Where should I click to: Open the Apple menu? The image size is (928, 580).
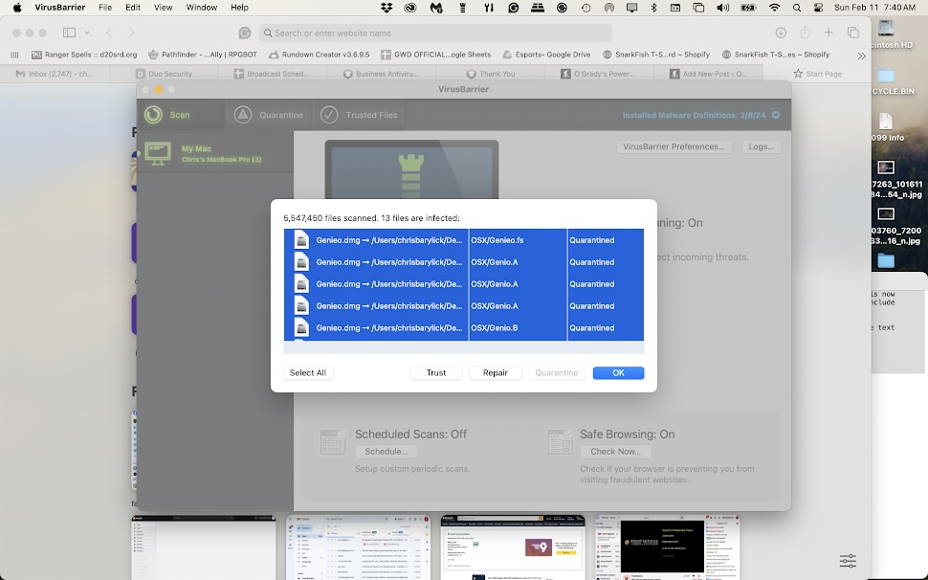click(16, 8)
